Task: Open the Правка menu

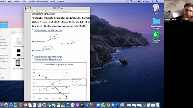Action: point(17,1)
